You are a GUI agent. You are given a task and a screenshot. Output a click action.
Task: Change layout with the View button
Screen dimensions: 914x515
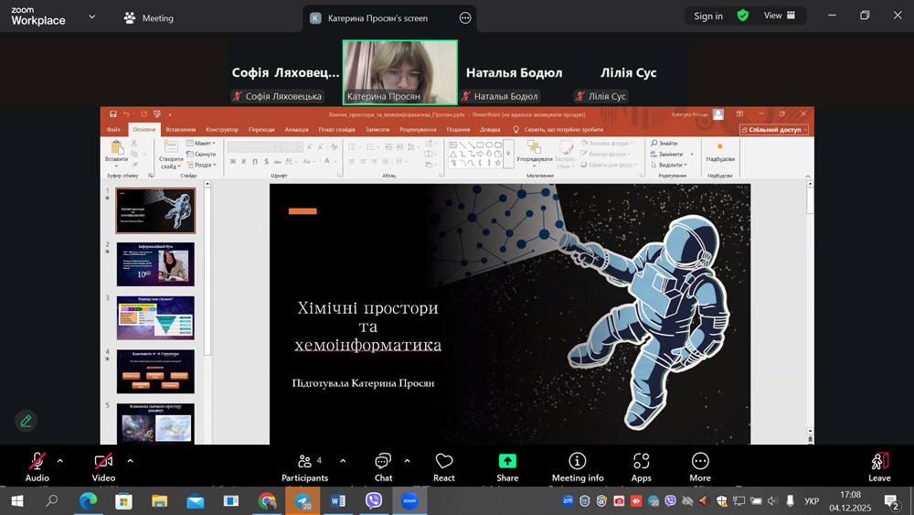coord(780,16)
